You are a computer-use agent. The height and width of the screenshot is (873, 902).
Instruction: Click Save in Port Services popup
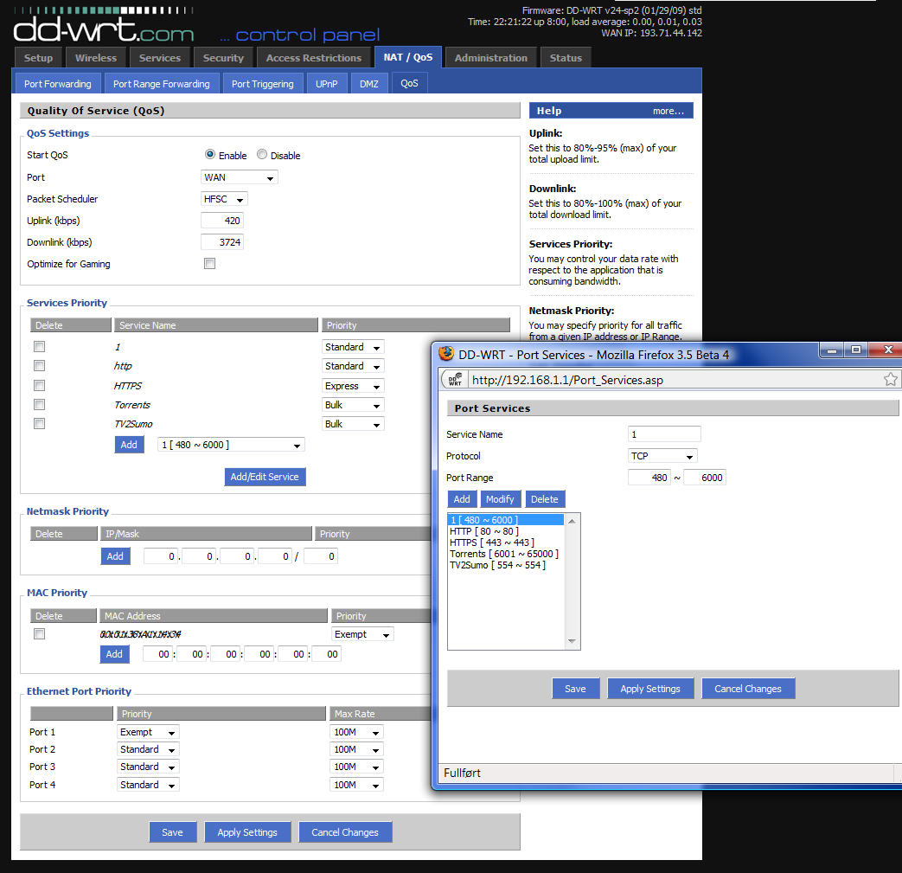click(x=575, y=688)
